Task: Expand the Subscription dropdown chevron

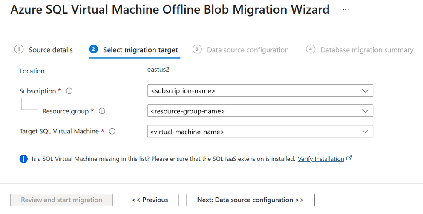Action: [365, 91]
